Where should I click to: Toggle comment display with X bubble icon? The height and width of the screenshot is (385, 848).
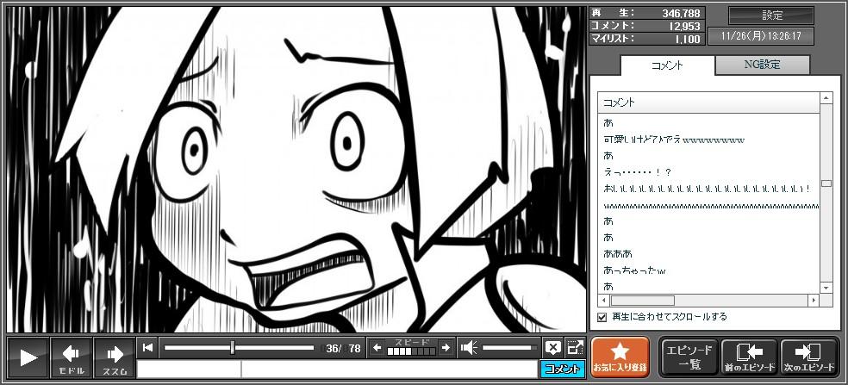point(553,348)
